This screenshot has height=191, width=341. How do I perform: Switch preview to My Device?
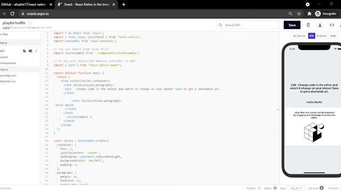point(299,36)
